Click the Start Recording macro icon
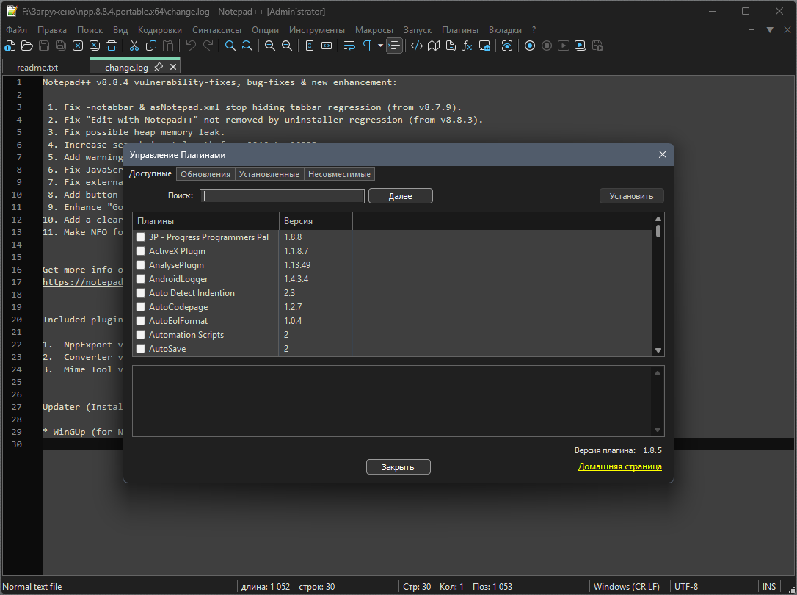This screenshot has height=595, width=797. point(530,46)
